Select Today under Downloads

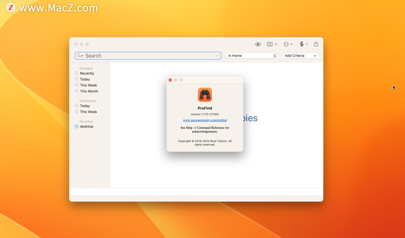pyautogui.click(x=85, y=106)
